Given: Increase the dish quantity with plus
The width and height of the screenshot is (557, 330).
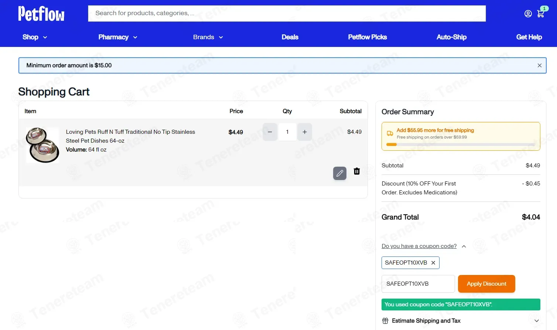Looking at the screenshot, I should point(305,132).
